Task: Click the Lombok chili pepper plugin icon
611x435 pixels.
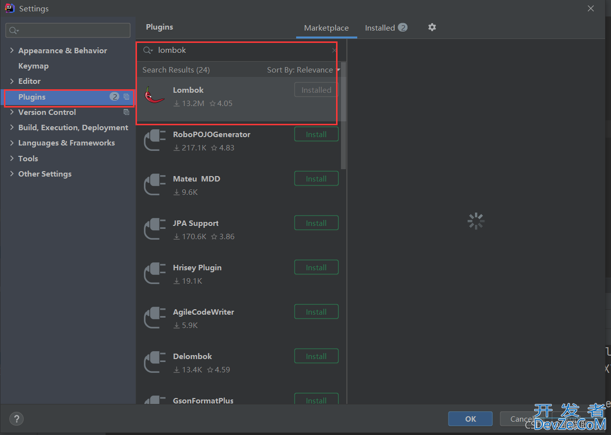Action: click(154, 95)
